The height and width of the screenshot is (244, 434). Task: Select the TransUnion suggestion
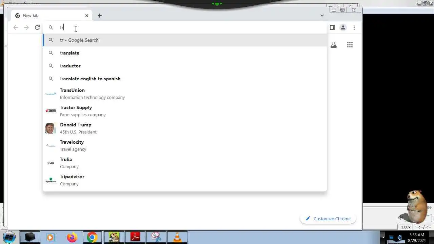(185, 94)
